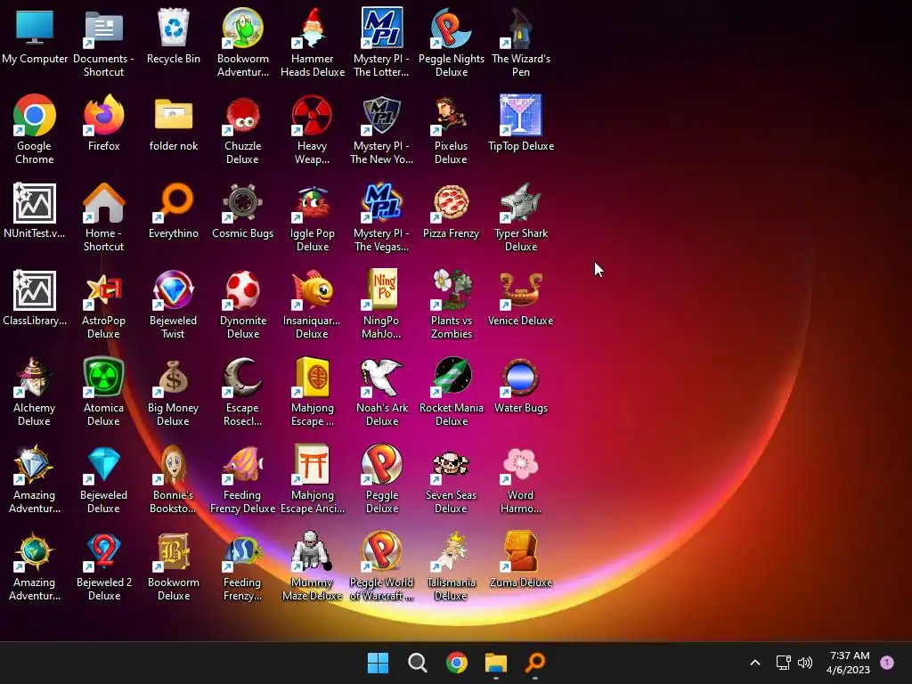Image resolution: width=912 pixels, height=684 pixels.
Task: Click the Bejeweled 2 Deluxe icon
Action: pos(103,552)
